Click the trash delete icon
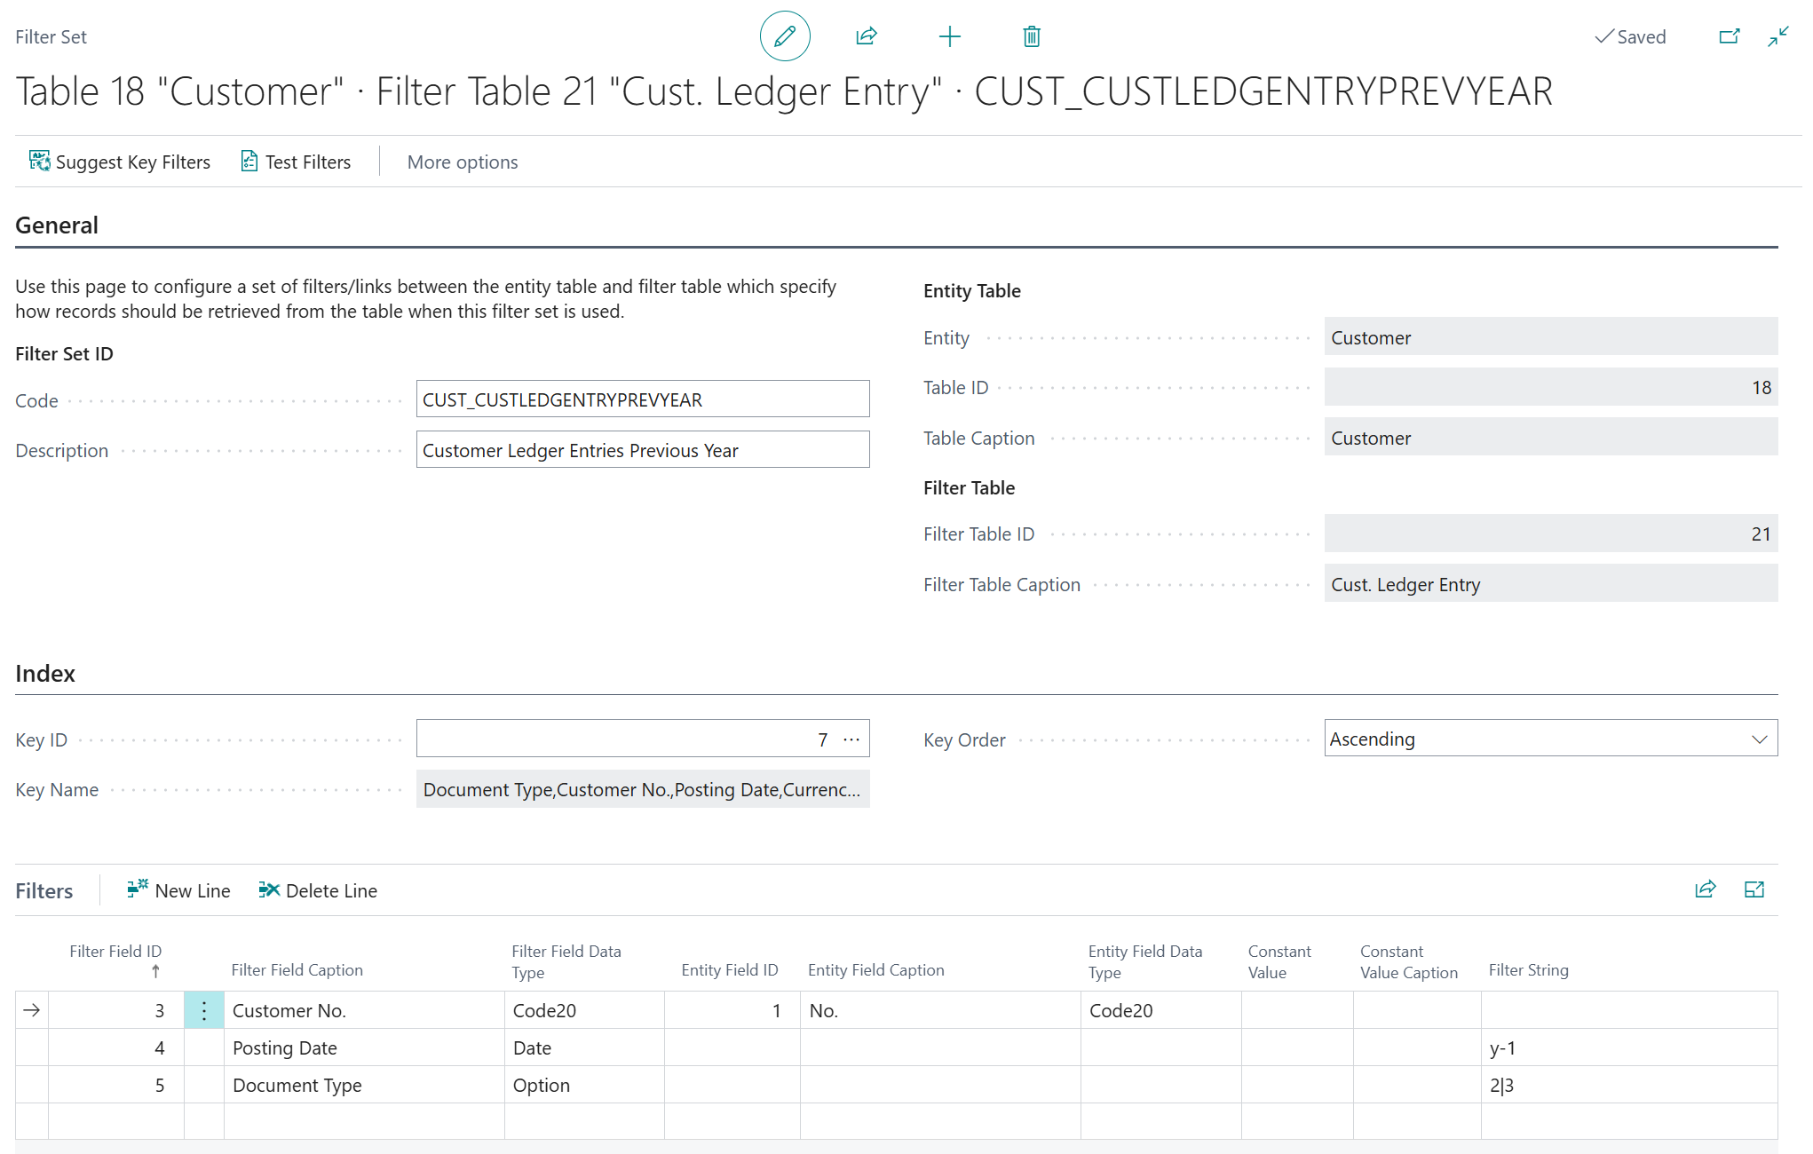 coord(1031,36)
